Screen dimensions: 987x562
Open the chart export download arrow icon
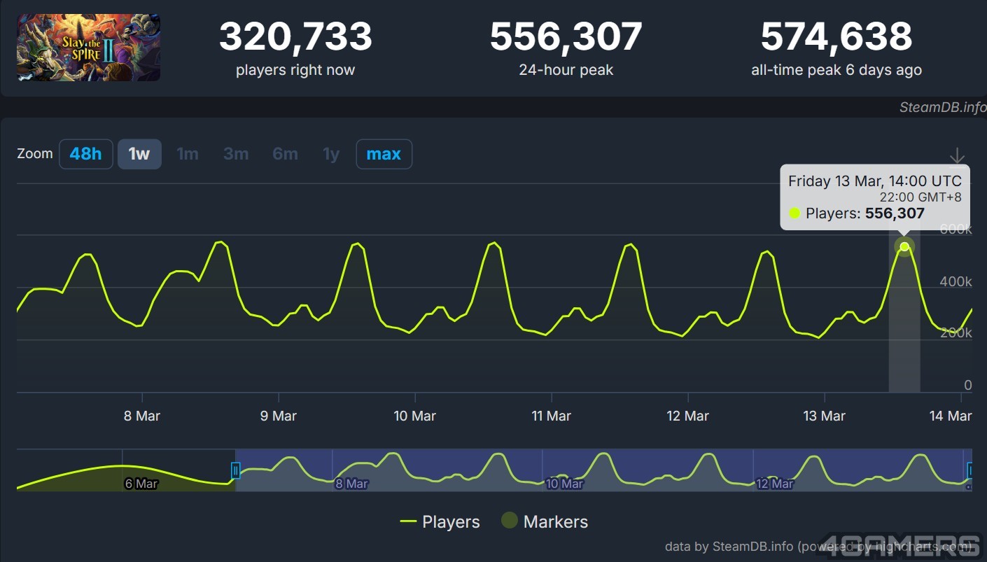coord(957,157)
